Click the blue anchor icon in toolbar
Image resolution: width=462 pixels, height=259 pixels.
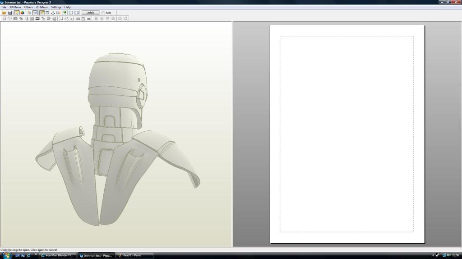[x=53, y=13]
